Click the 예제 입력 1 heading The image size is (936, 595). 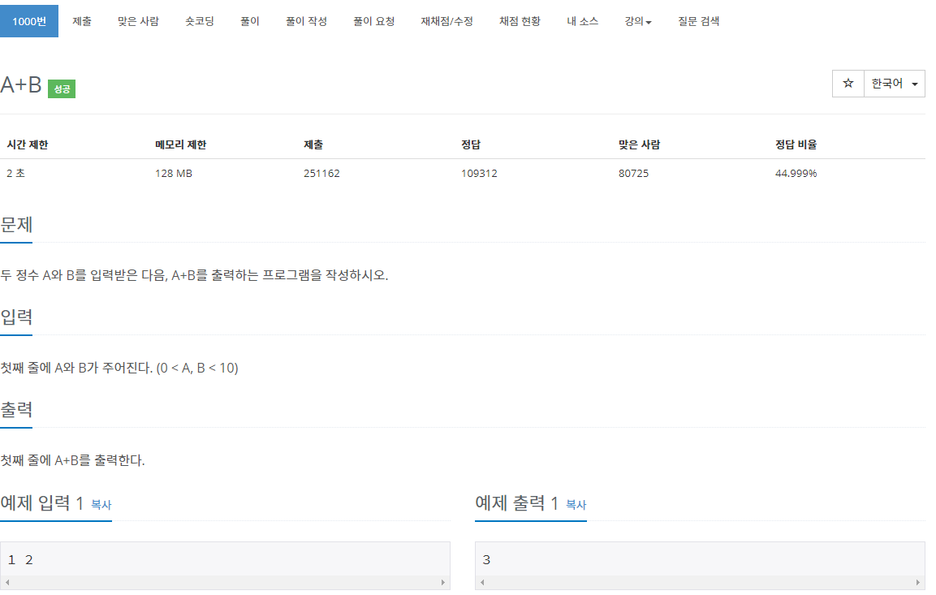click(41, 503)
